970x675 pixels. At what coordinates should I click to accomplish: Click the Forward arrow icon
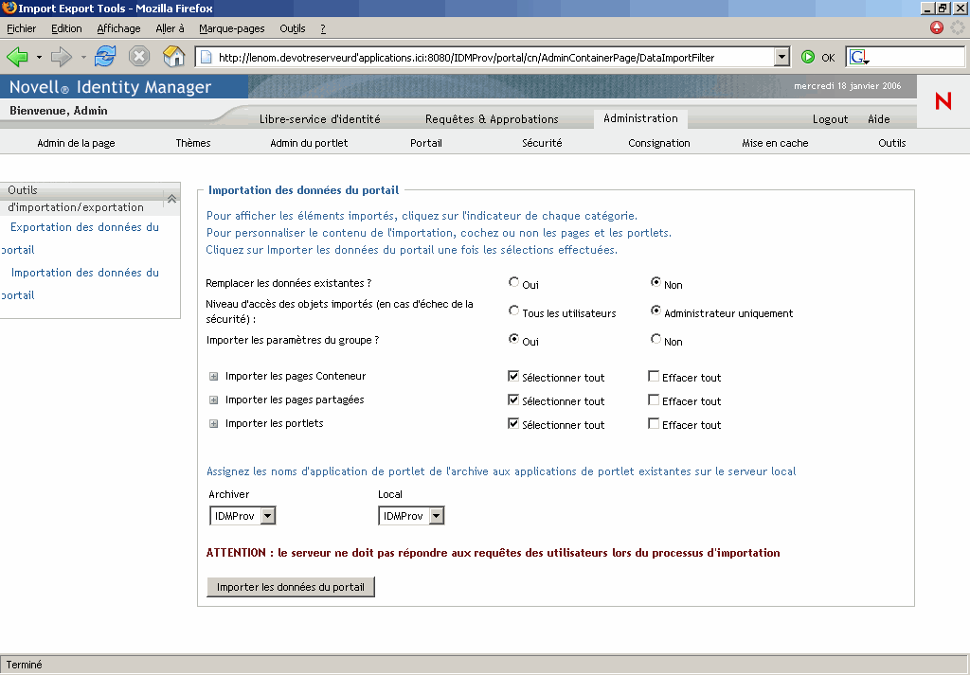pyautogui.click(x=62, y=57)
